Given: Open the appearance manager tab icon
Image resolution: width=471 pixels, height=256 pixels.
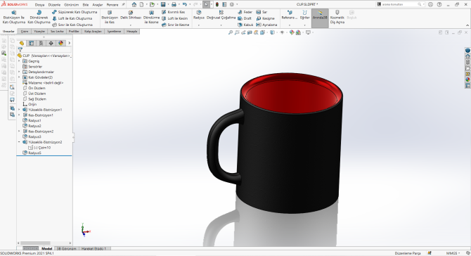Looking at the screenshot, I should pyautogui.click(x=60, y=44).
